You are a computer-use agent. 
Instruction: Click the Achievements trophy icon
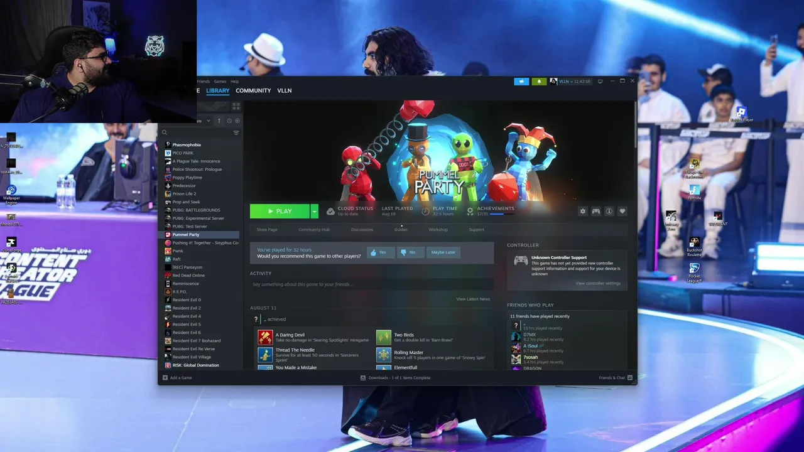tap(470, 212)
